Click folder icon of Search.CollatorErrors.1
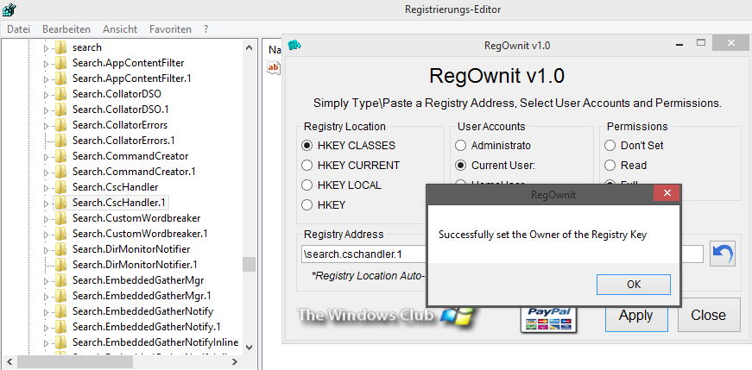752x370 pixels. [60, 141]
